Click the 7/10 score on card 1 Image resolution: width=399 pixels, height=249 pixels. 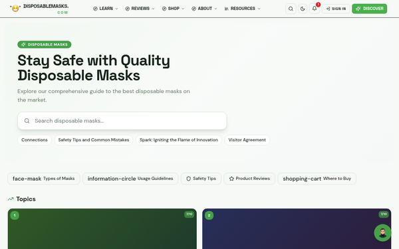[x=189, y=214]
